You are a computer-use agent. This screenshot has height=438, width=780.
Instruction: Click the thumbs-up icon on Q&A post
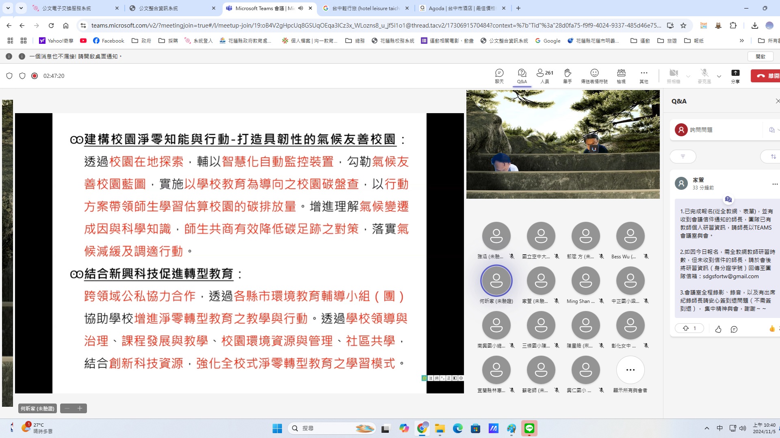[x=718, y=329]
